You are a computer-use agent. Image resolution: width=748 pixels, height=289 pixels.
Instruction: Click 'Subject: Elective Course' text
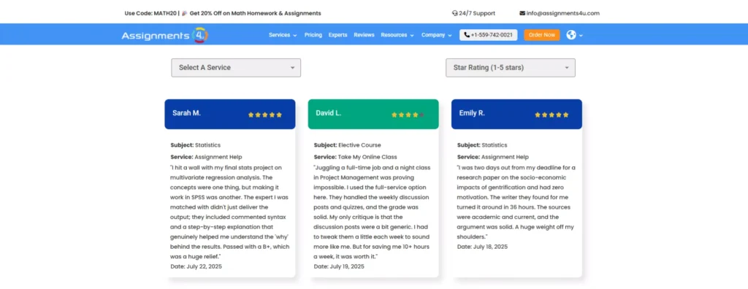[x=347, y=145]
